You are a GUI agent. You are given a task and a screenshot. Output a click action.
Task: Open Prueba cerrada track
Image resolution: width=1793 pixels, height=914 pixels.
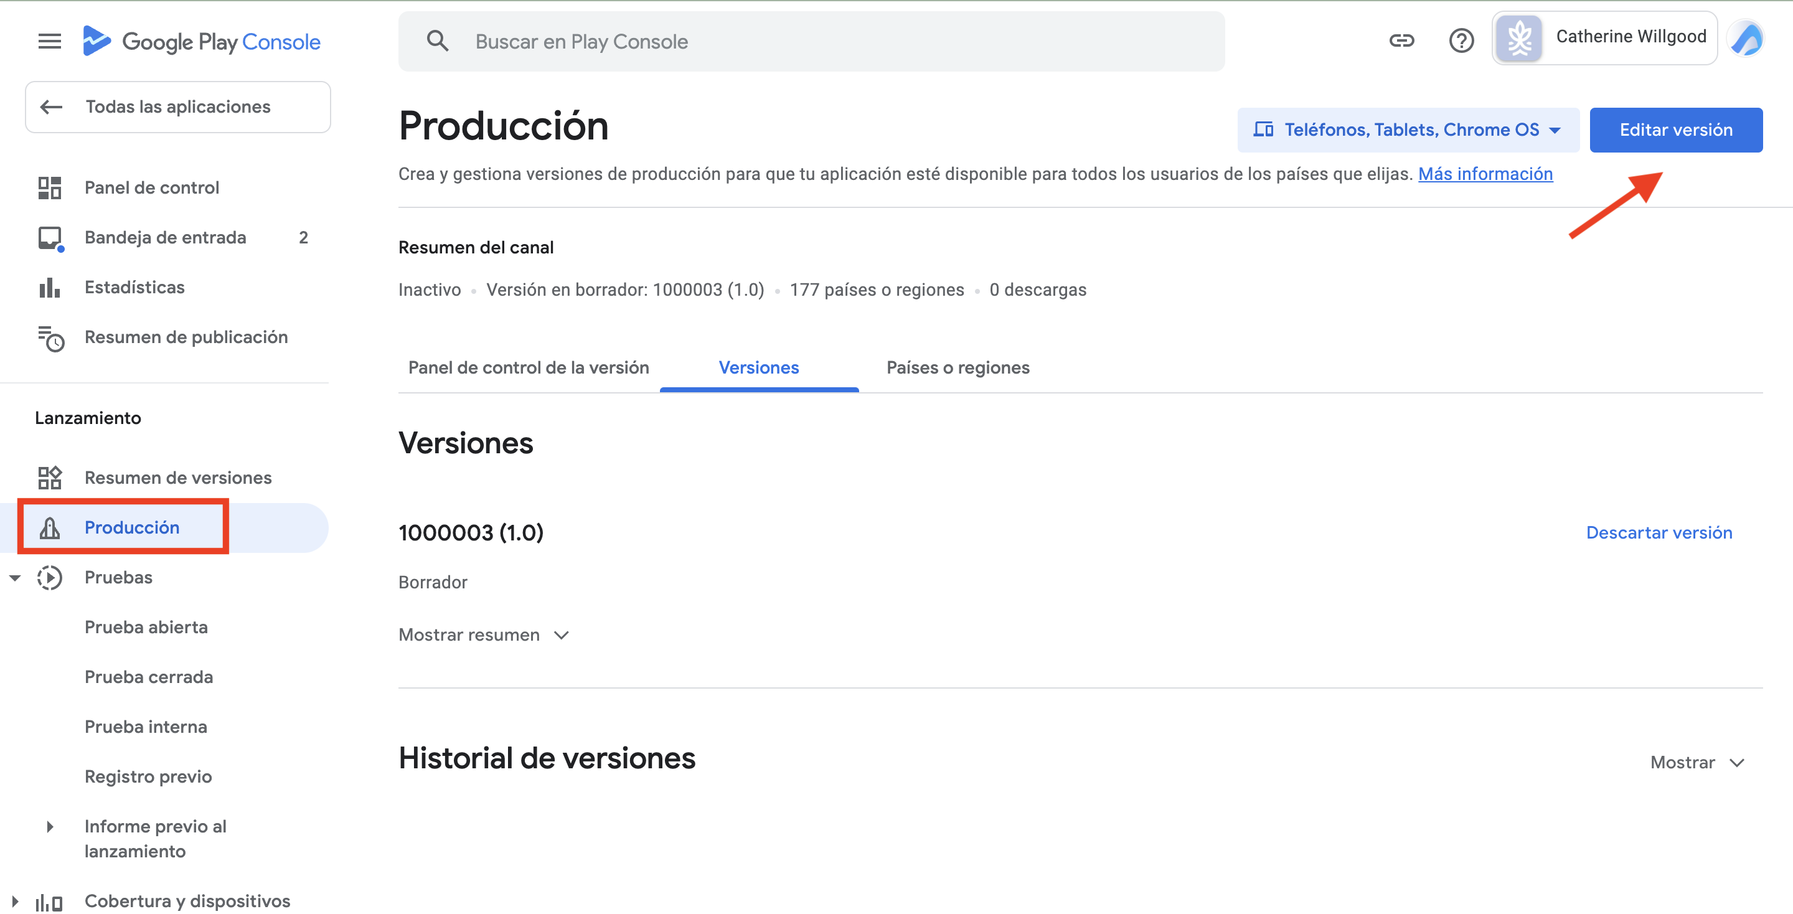pos(149,677)
